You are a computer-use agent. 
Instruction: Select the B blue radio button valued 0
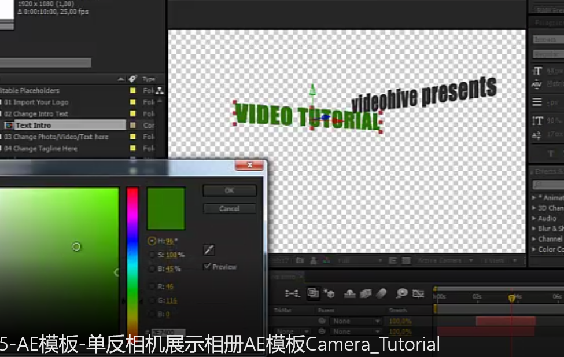[152, 314]
